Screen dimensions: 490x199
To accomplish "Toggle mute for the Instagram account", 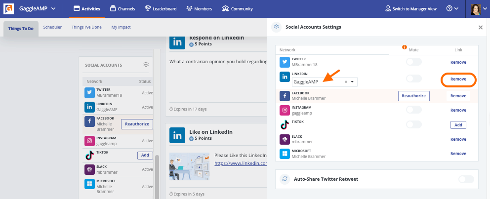I will pyautogui.click(x=414, y=110).
